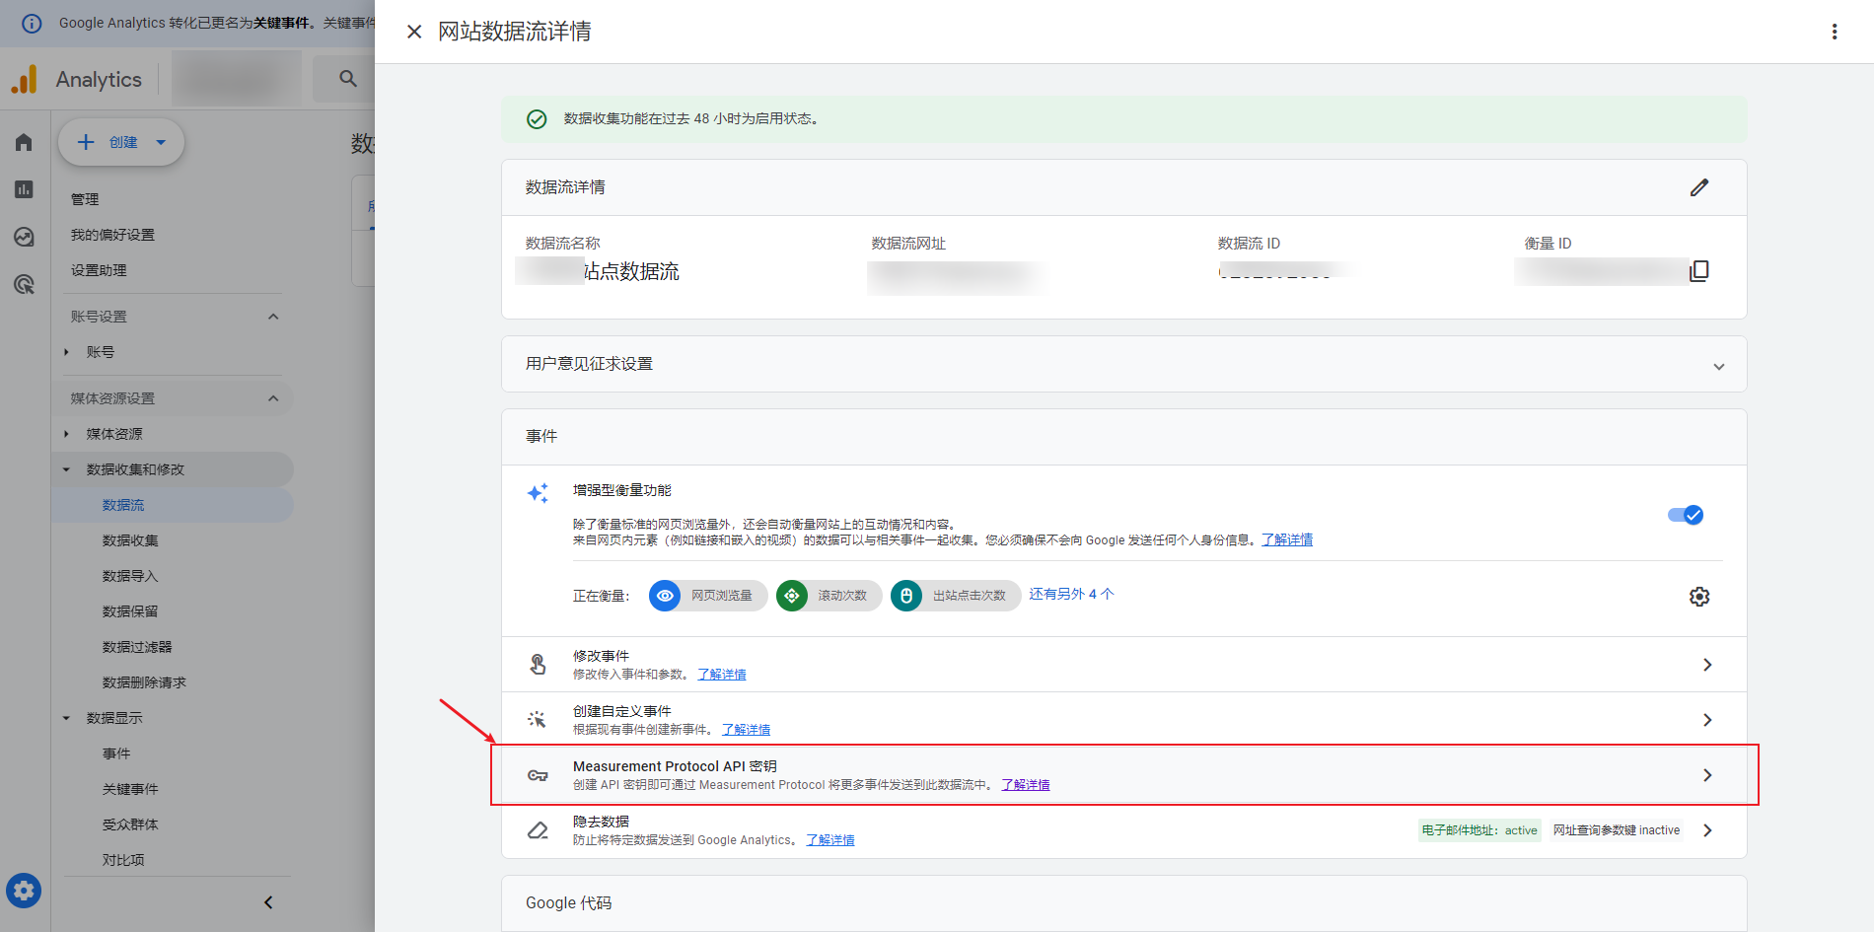The width and height of the screenshot is (1874, 932).
Task: Click the three-dot more options menu
Action: click(x=1834, y=32)
